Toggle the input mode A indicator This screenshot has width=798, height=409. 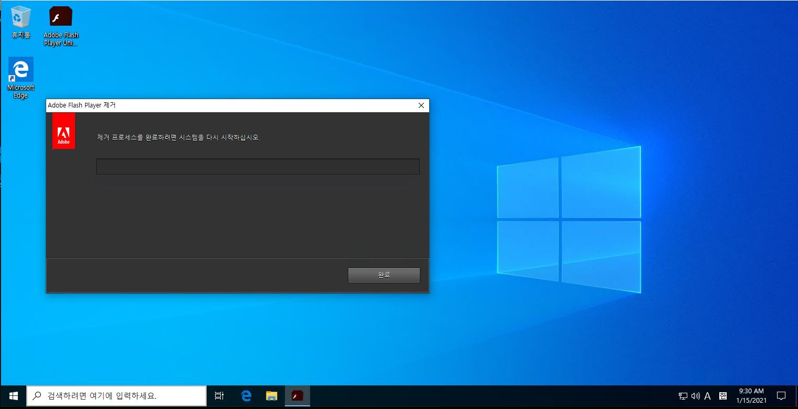click(708, 396)
